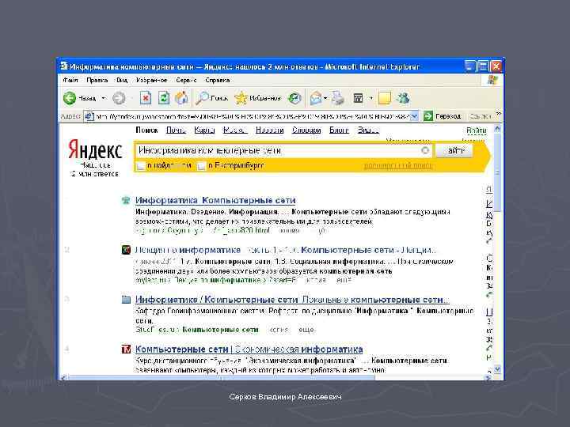Open the Messenger toolbar icon

403,98
